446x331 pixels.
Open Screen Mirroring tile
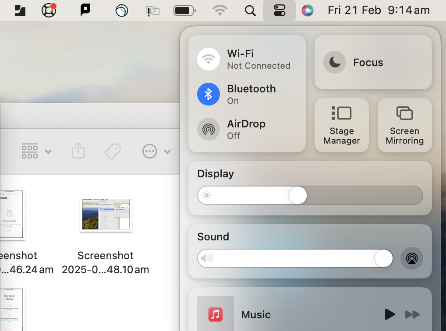[x=404, y=125]
